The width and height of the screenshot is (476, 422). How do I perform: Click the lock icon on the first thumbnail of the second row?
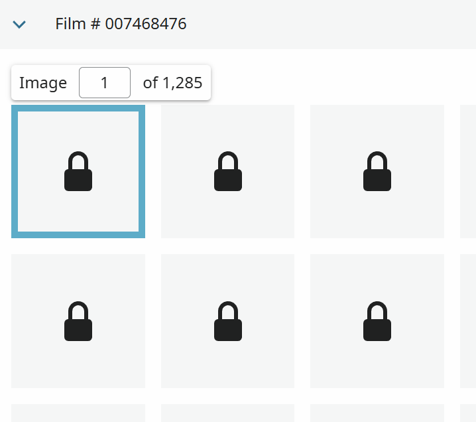point(78,321)
